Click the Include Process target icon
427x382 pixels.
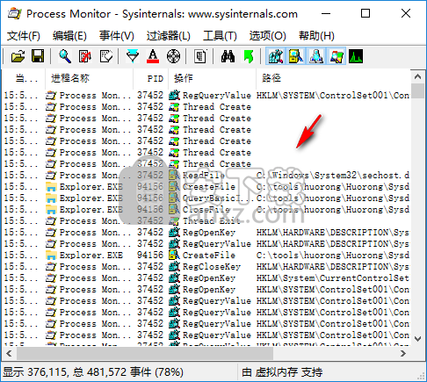point(173,56)
